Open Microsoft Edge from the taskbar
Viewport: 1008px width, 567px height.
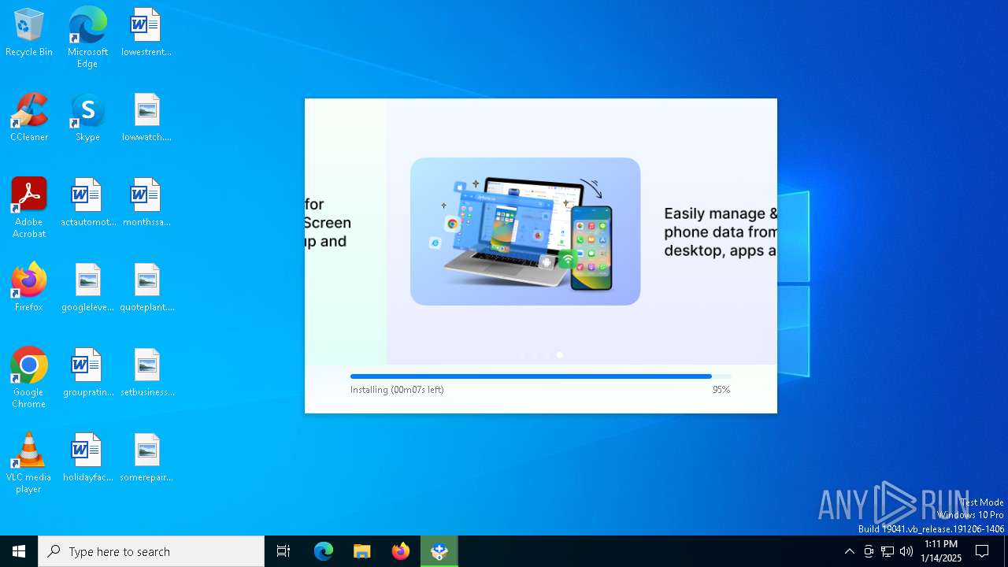(x=324, y=551)
